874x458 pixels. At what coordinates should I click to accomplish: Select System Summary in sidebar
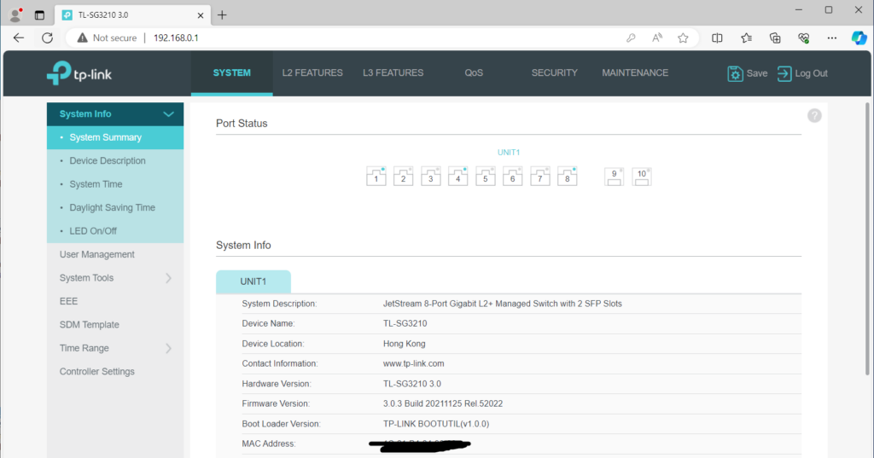[x=115, y=137]
